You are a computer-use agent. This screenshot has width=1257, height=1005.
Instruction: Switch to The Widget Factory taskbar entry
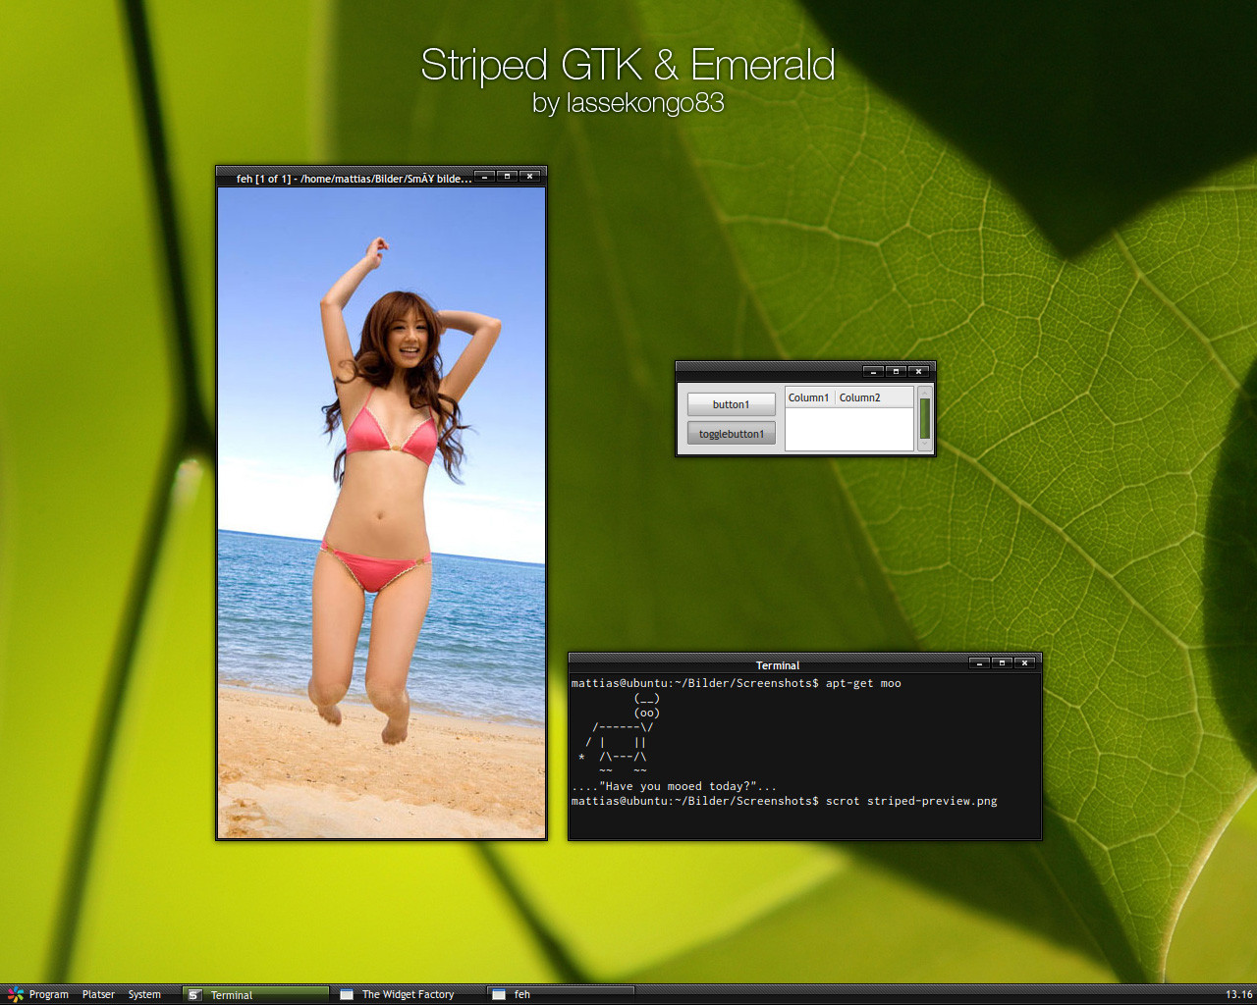pyautogui.click(x=409, y=994)
